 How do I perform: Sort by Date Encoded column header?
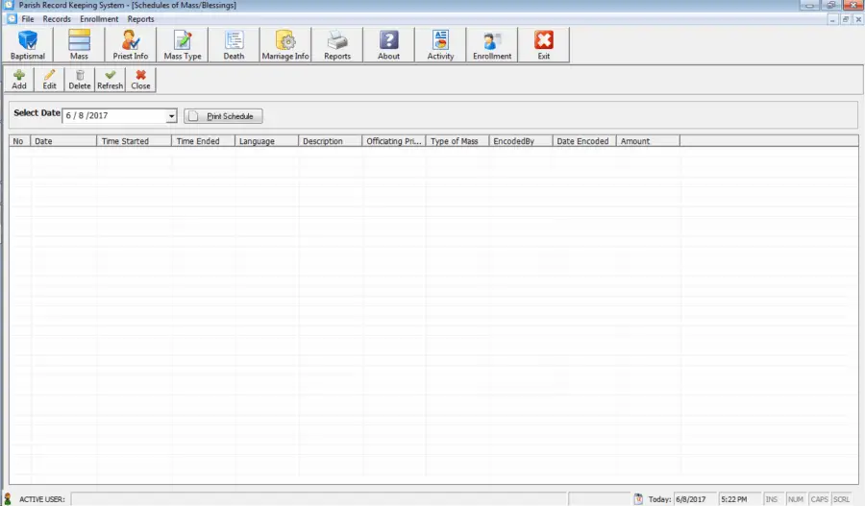[584, 141]
